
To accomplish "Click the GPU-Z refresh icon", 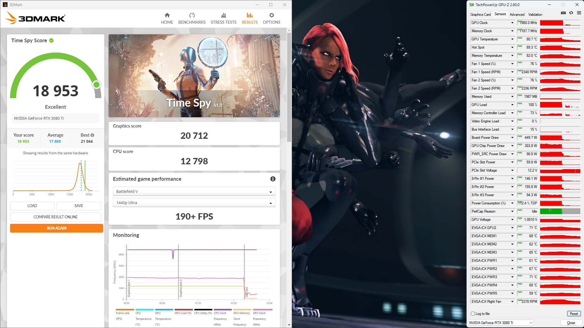I will pyautogui.click(x=571, y=13).
